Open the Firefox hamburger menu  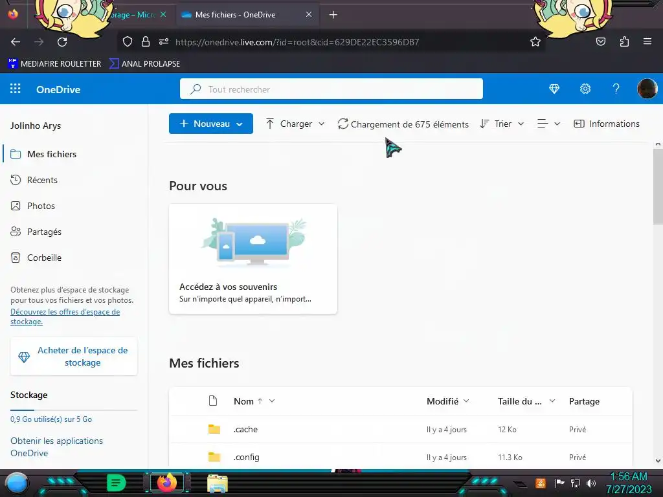(x=647, y=41)
